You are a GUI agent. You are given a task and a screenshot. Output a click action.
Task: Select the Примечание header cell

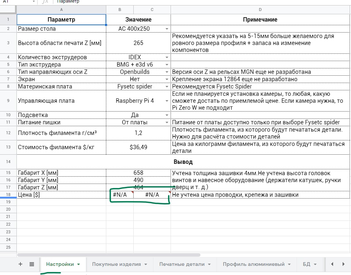pos(260,19)
